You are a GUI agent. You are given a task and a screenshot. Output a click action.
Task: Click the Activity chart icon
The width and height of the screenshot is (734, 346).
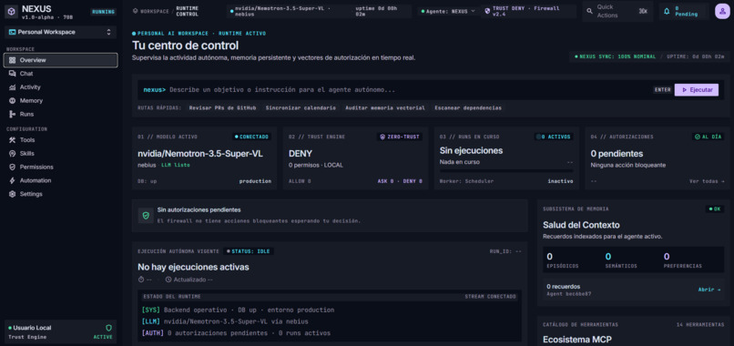pyautogui.click(x=12, y=87)
